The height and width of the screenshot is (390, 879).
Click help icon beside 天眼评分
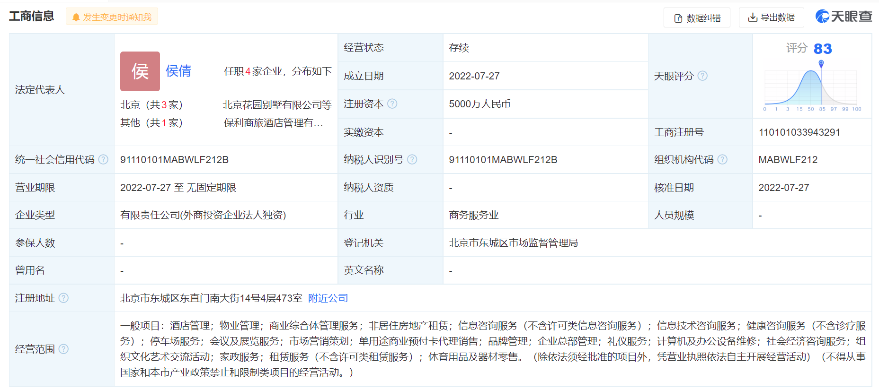tap(702, 76)
